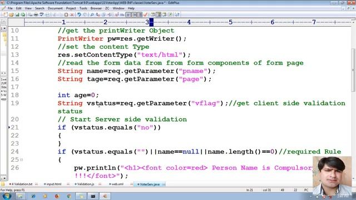The image size is (356, 200).
Task: Open the Project menu
Action: (x=71, y=8)
